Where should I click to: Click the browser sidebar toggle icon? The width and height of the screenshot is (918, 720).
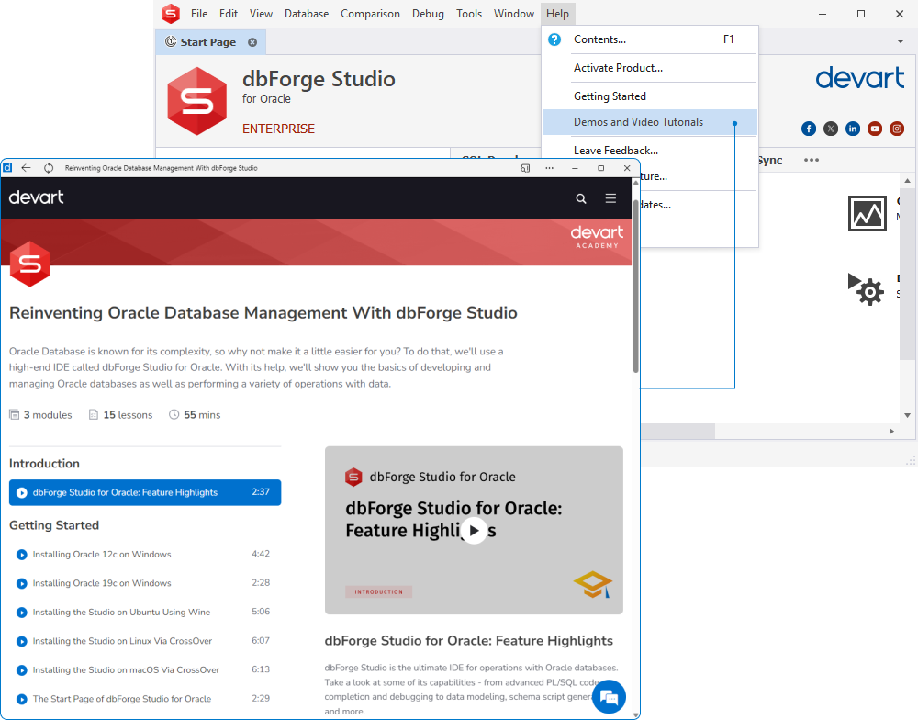pos(525,168)
